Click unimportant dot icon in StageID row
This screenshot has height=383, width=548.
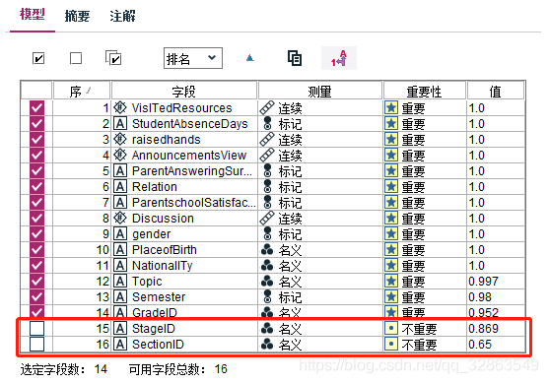point(391,328)
